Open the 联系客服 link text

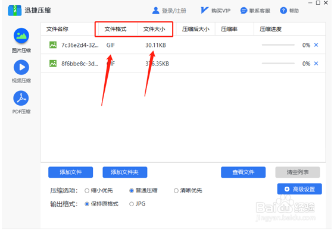point(260,11)
